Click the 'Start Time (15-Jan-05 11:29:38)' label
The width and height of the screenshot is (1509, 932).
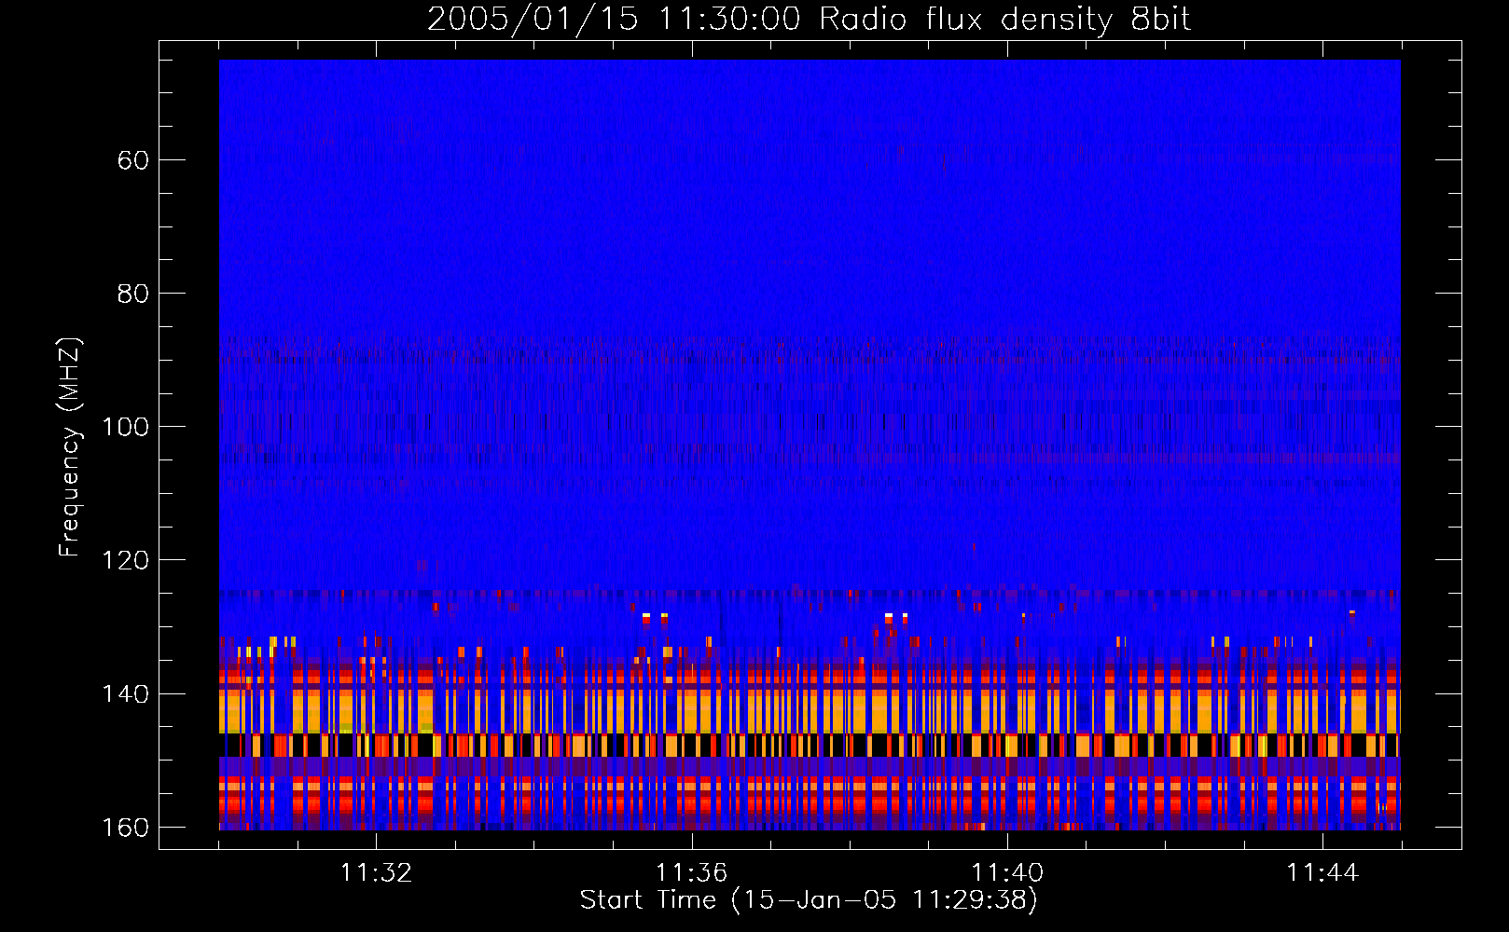click(x=809, y=899)
